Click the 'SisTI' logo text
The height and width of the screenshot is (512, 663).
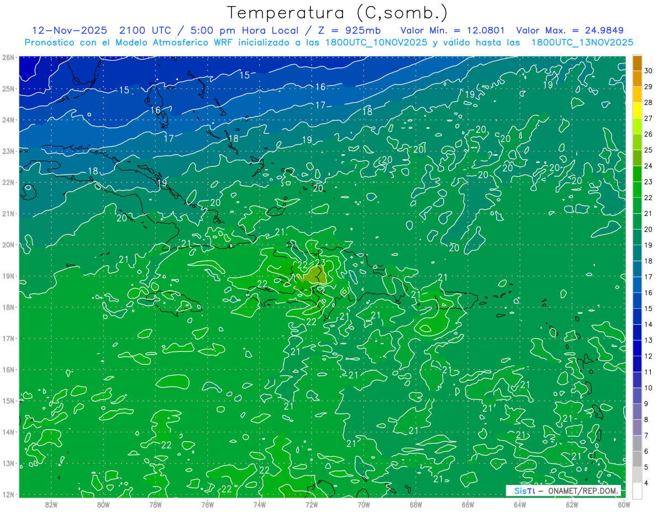(524, 491)
